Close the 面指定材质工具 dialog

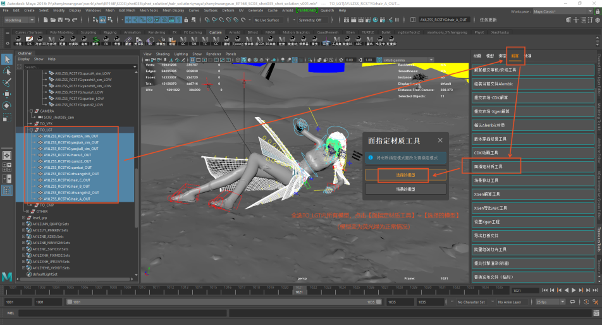click(441, 140)
